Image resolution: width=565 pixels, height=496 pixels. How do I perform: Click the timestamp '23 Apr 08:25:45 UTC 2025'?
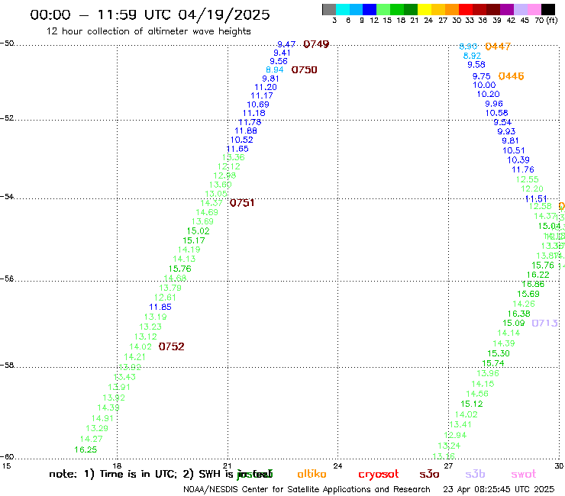pyautogui.click(x=499, y=489)
